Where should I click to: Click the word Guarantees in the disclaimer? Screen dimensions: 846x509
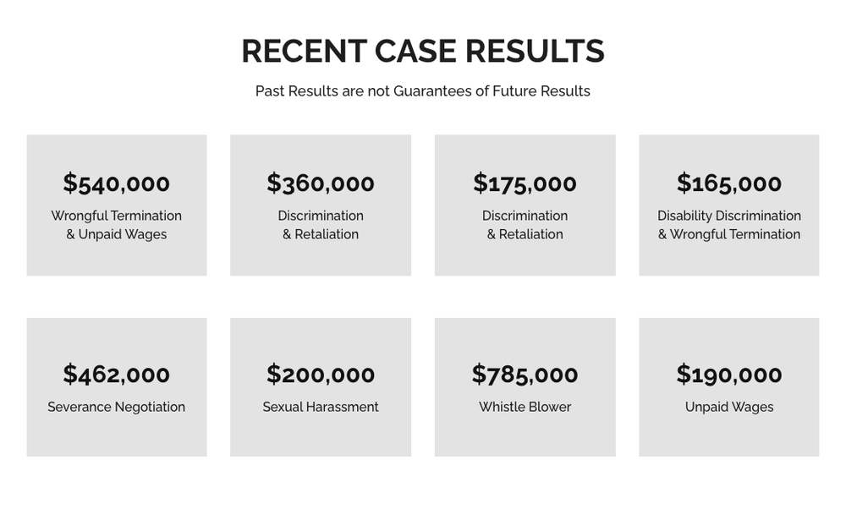coord(431,91)
